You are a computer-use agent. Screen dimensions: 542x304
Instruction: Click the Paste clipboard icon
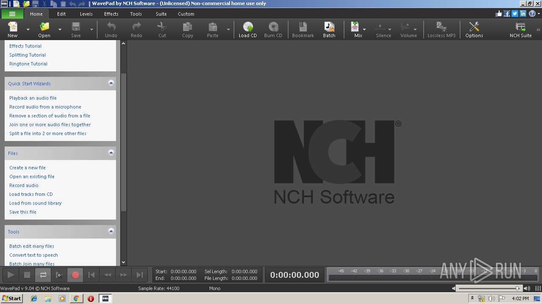pyautogui.click(x=213, y=30)
